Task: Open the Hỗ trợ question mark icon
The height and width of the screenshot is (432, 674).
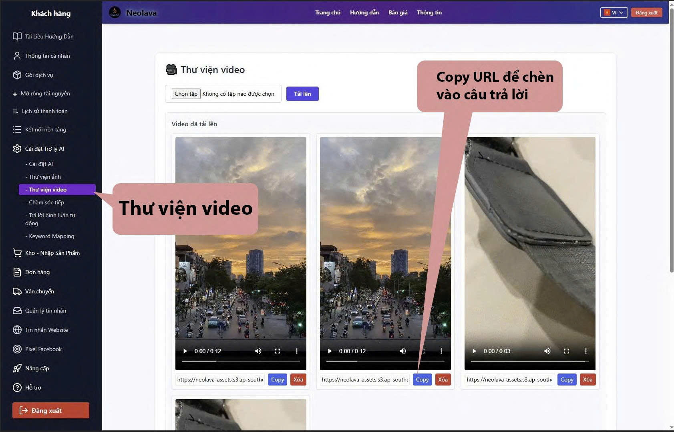Action: [17, 388]
